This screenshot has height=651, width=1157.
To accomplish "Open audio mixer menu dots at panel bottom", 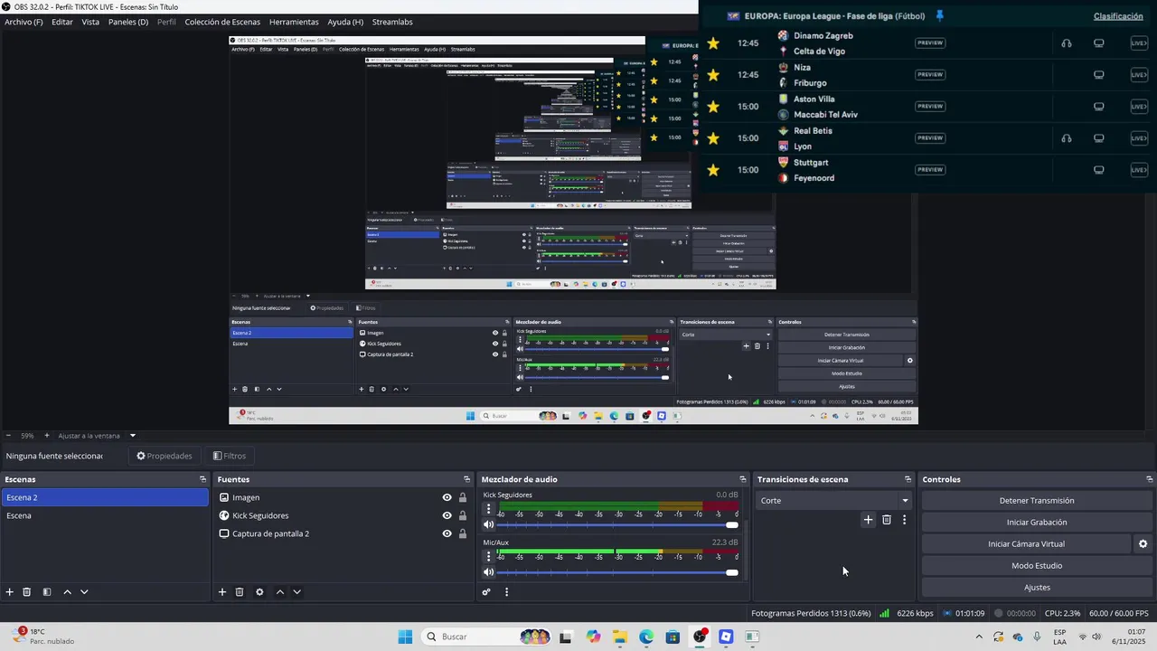I will pyautogui.click(x=506, y=592).
